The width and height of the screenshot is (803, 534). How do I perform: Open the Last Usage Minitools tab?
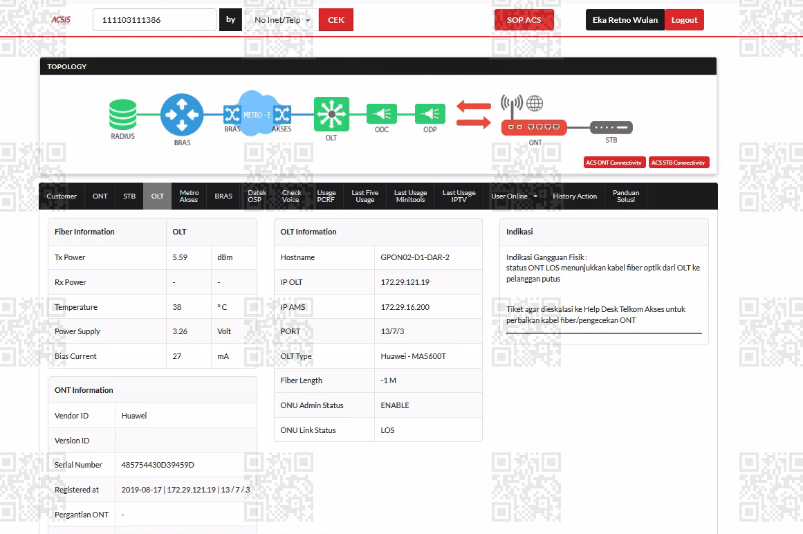[x=410, y=196]
